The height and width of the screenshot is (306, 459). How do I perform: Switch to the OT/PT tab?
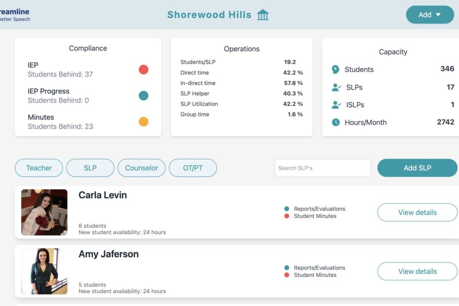[193, 168]
